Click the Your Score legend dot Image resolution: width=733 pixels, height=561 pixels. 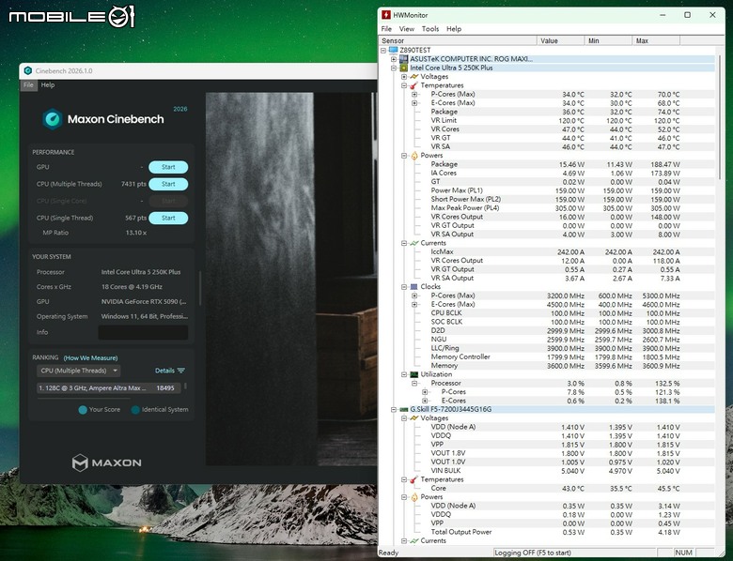[83, 410]
